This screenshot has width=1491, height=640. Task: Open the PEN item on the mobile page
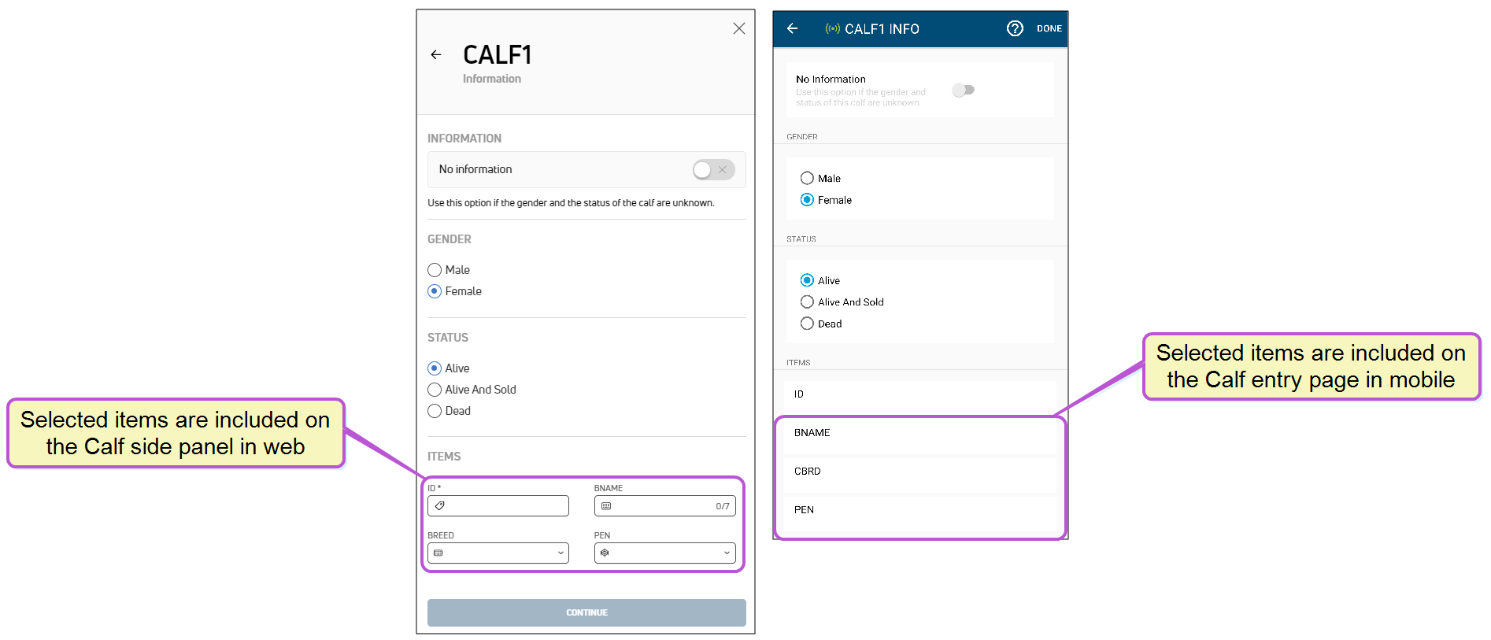[x=919, y=510]
